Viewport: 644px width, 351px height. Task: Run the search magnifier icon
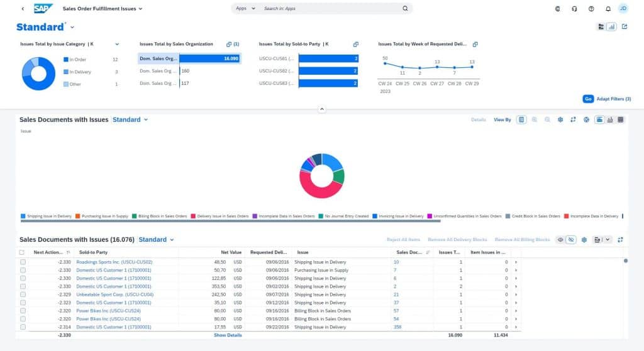[x=405, y=8]
